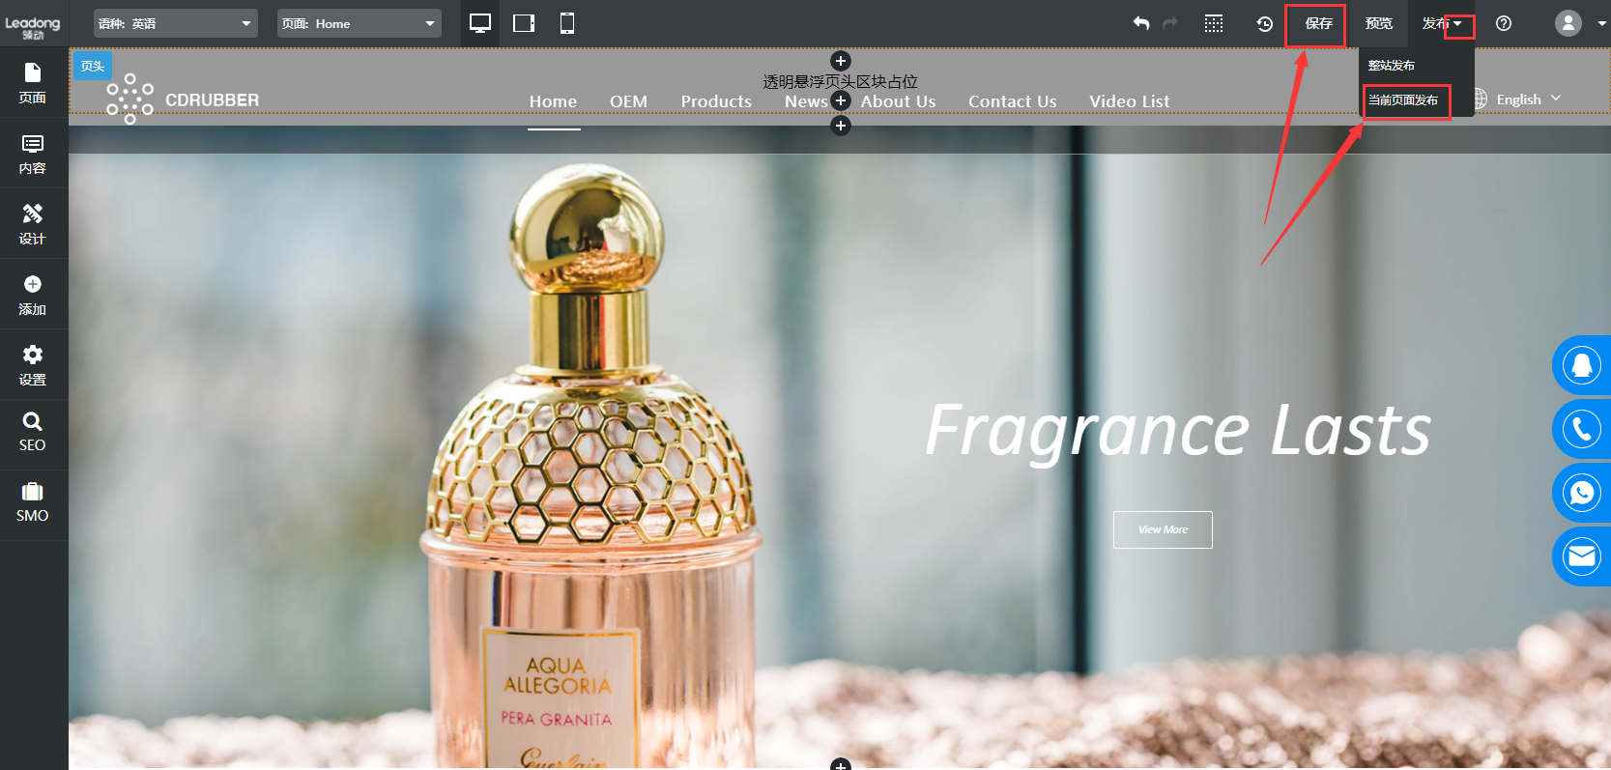Open the SMO briefcase panel
Image resolution: width=1611 pixels, height=770 pixels.
pos(33,502)
